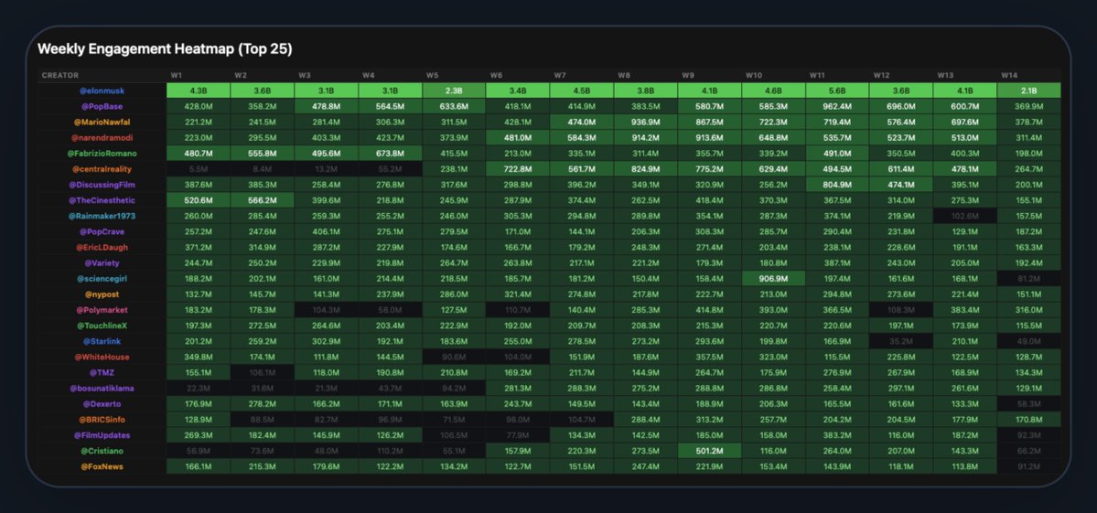Click the 906.9M cell for @sciencegirl

(773, 278)
